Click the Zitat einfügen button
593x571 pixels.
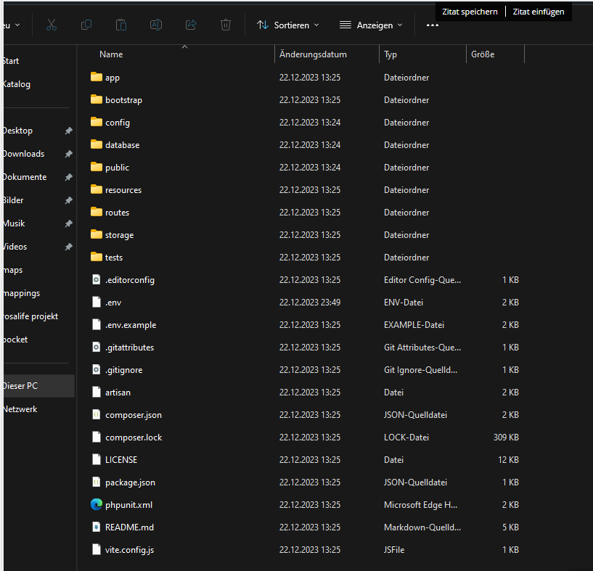(x=539, y=12)
